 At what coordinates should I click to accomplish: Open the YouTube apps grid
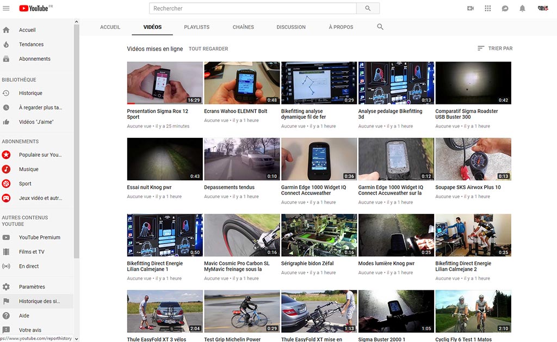pos(488,8)
